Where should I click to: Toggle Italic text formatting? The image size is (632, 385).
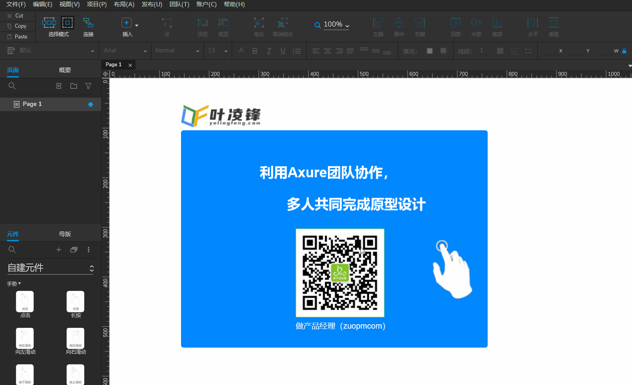pyautogui.click(x=269, y=51)
